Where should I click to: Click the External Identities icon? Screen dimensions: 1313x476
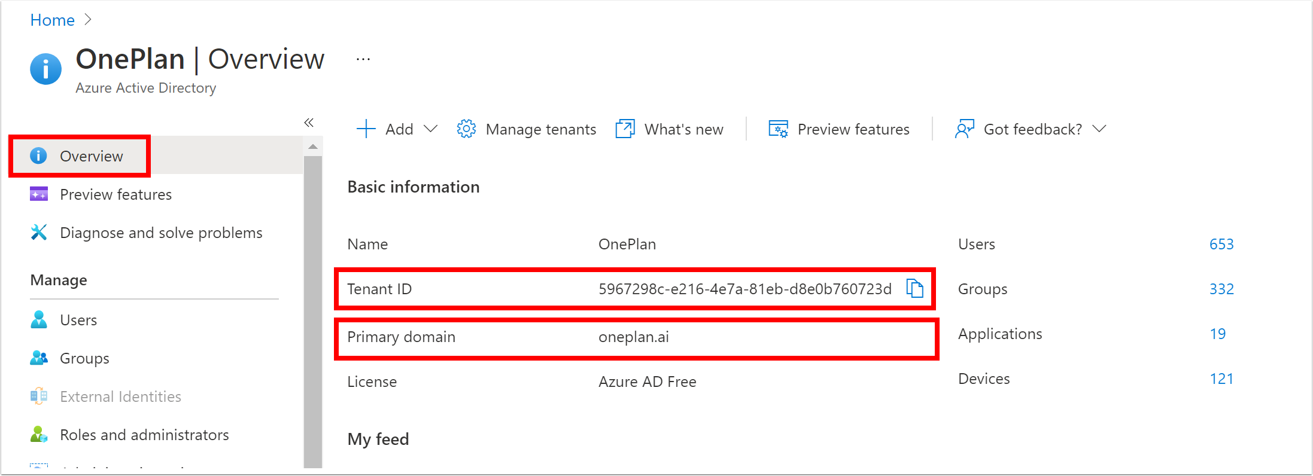(x=39, y=396)
